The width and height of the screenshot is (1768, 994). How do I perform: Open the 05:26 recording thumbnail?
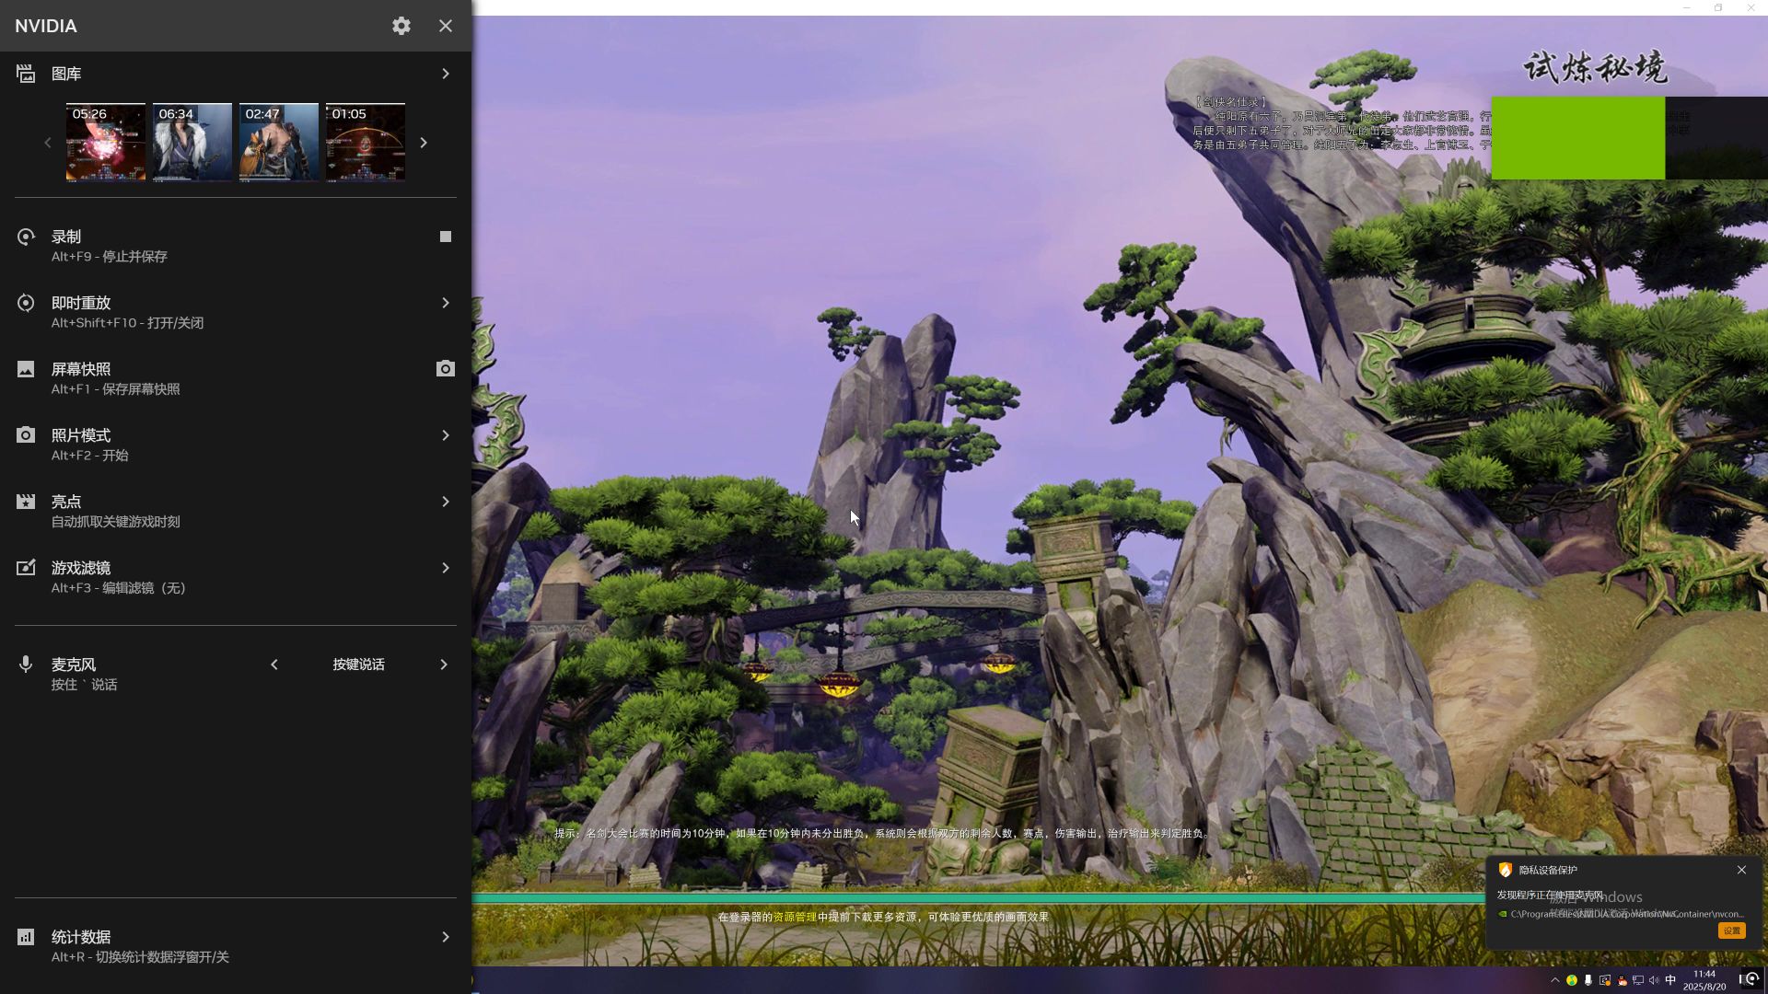[106, 142]
